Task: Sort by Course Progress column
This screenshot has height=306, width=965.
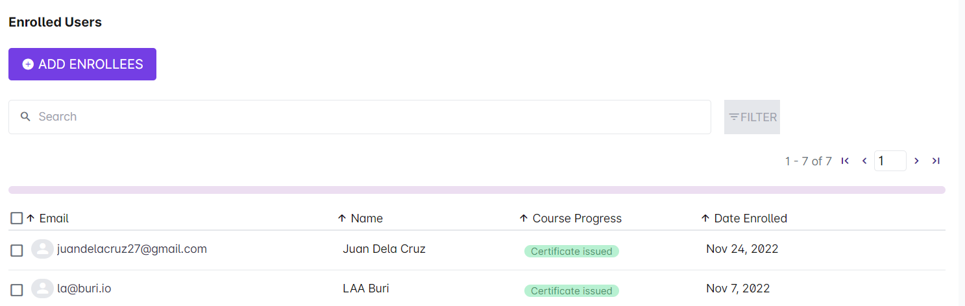Action: (577, 218)
